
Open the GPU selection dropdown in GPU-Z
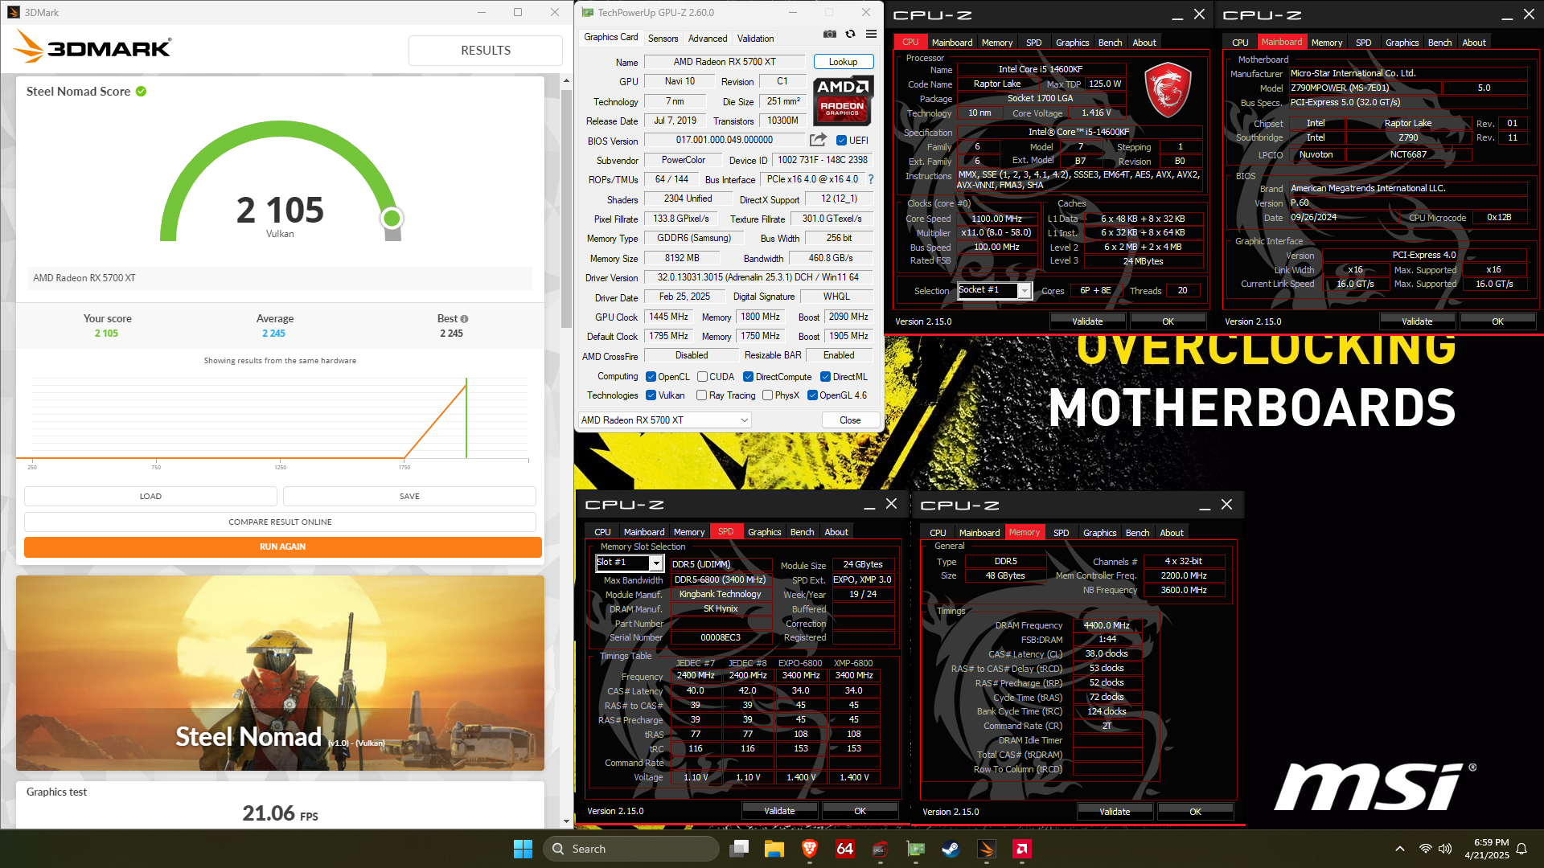pos(664,420)
